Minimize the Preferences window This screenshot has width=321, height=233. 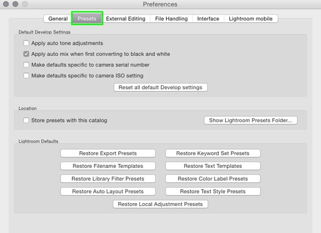(16, 4)
